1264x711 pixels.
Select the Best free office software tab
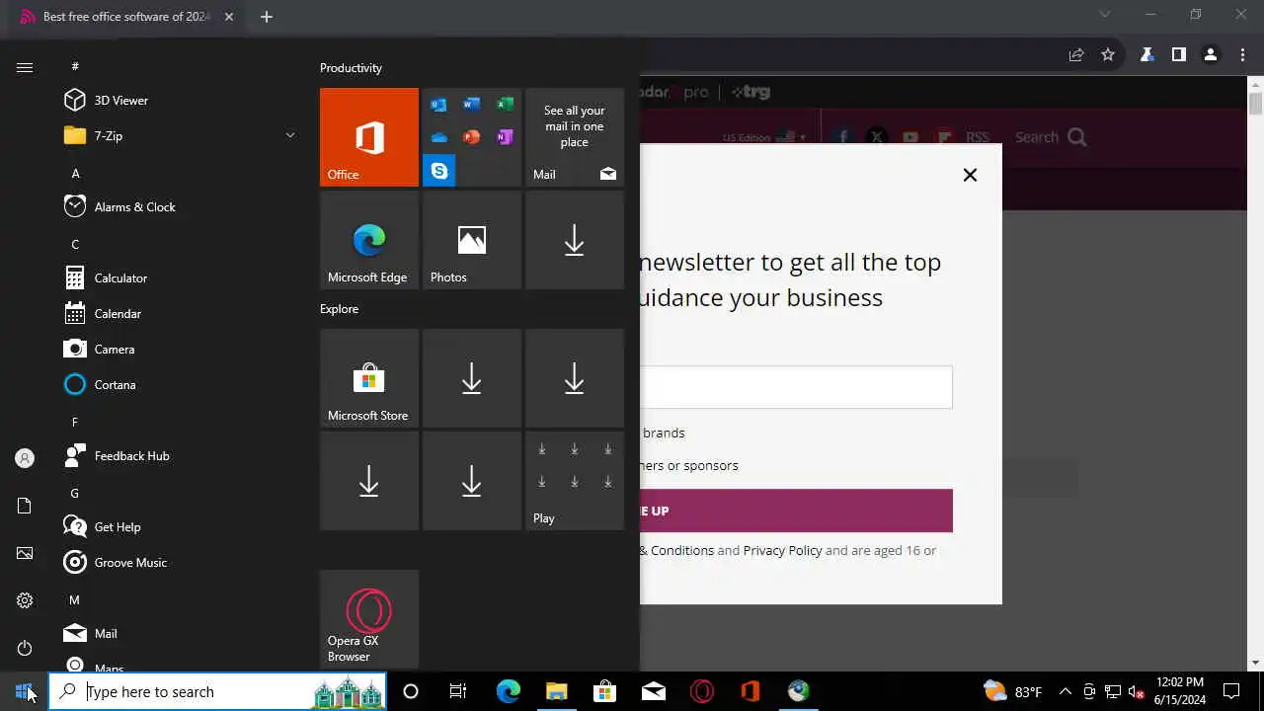click(x=125, y=17)
